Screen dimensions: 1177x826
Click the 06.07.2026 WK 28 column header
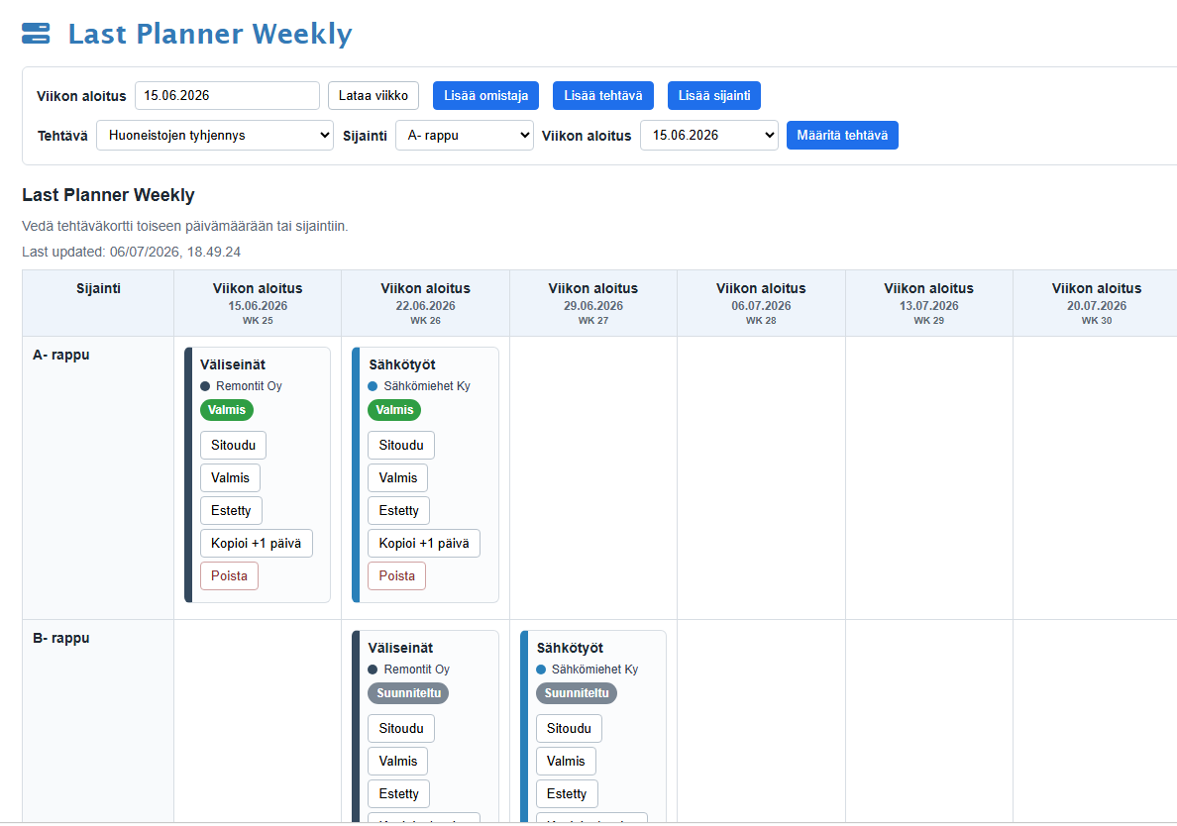click(x=761, y=303)
